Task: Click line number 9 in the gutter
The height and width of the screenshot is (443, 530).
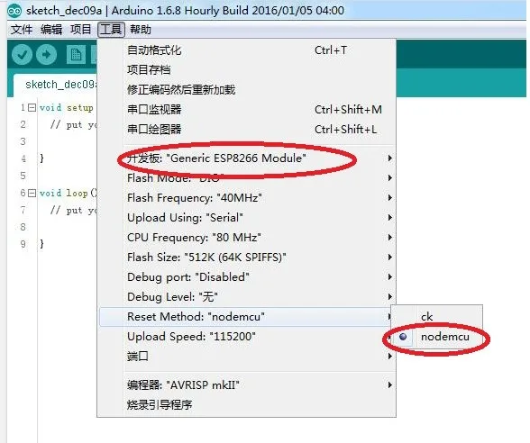Action: click(x=23, y=244)
